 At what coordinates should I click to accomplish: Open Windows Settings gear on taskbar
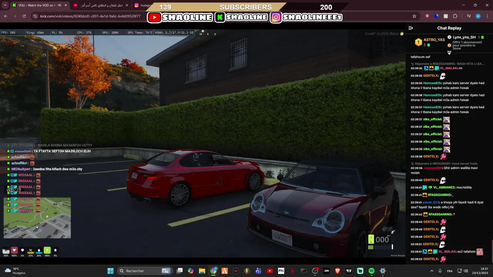pos(383,271)
